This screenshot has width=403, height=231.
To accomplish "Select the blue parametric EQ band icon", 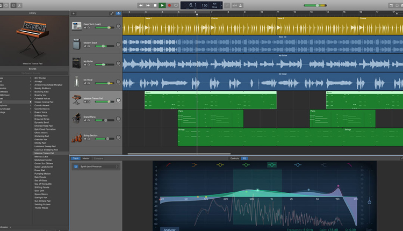I will pos(298,165).
